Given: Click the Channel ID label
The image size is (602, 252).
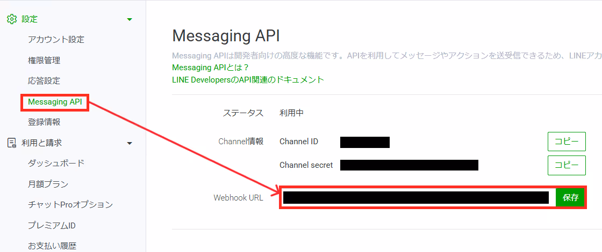Looking at the screenshot, I should (x=299, y=142).
